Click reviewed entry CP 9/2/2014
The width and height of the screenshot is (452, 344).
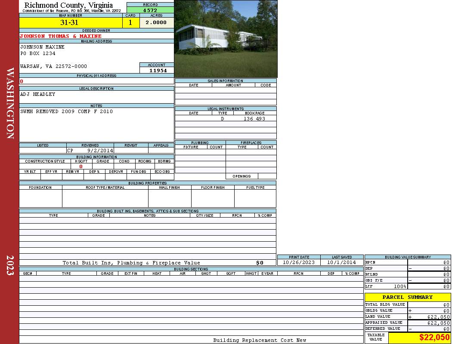[90, 150]
